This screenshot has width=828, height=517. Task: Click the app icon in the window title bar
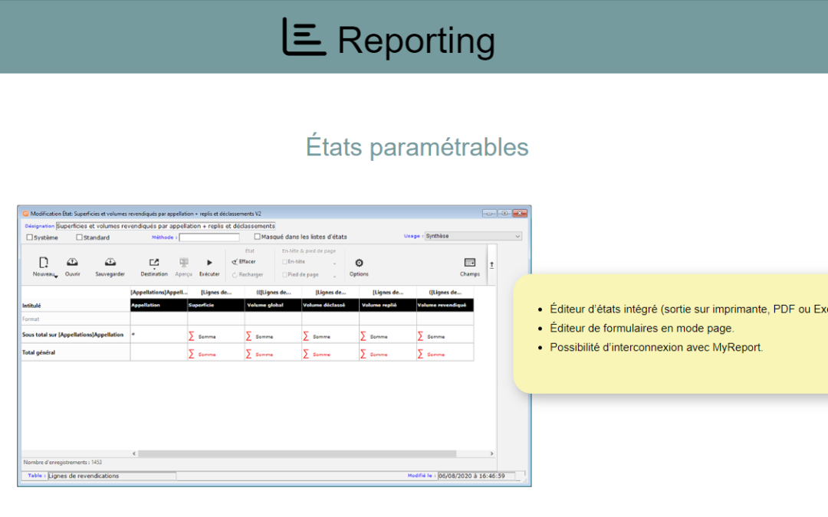click(x=25, y=214)
